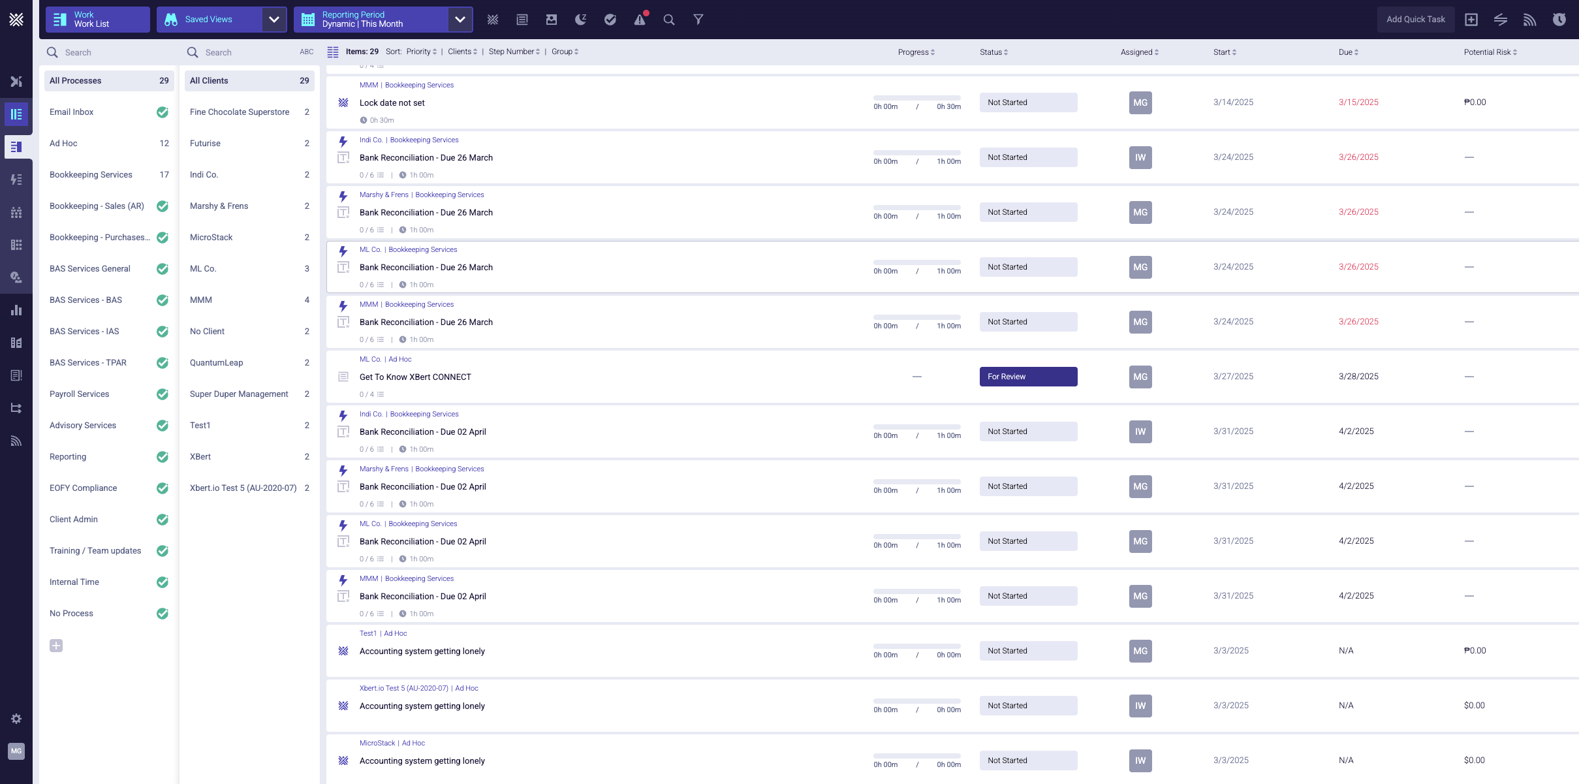Click the bar chart icon in sidebar
The image size is (1579, 784).
[16, 310]
